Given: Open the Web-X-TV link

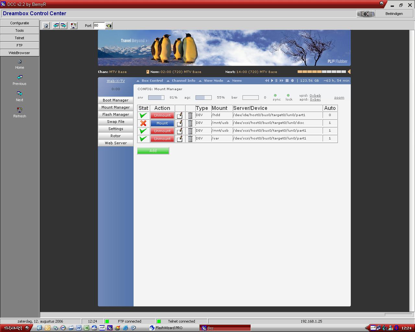Looking at the screenshot, I should coord(116,81).
